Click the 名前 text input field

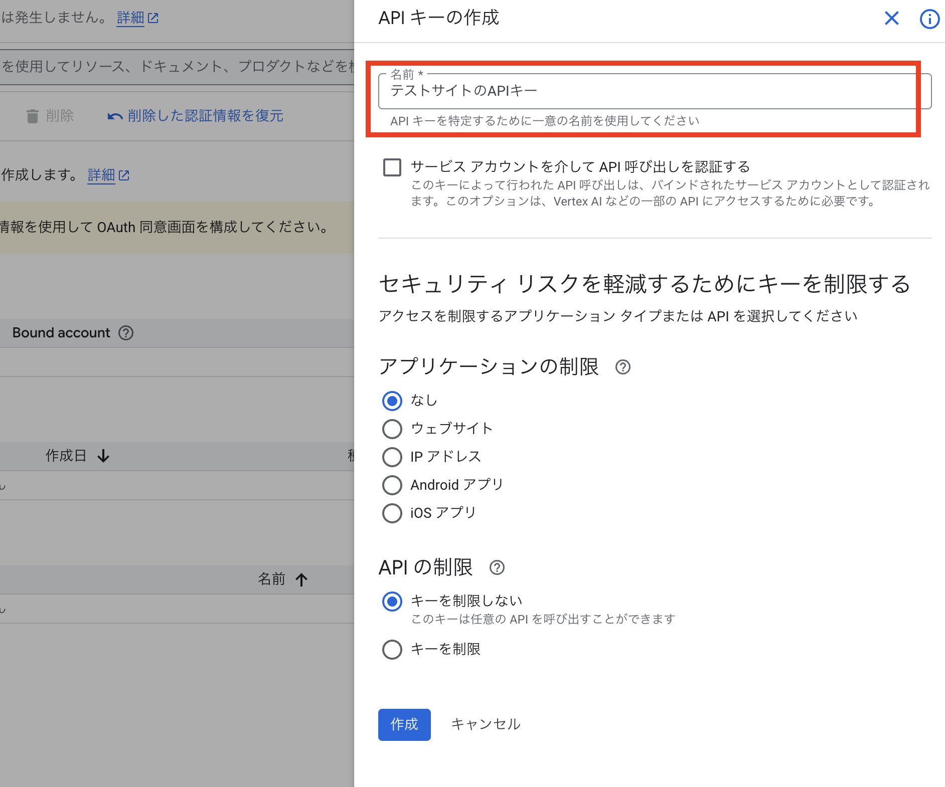tap(652, 91)
